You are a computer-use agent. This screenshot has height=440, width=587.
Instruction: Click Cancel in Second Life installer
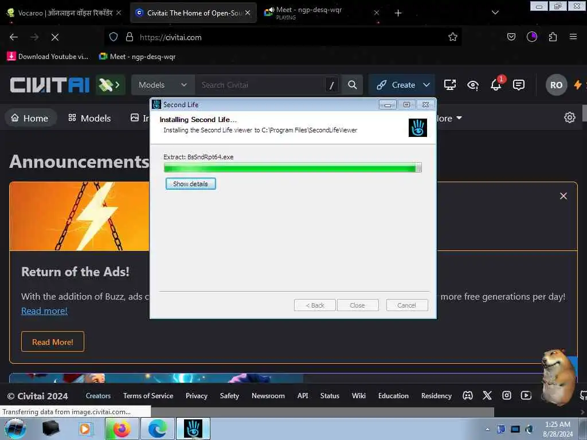pyautogui.click(x=406, y=305)
